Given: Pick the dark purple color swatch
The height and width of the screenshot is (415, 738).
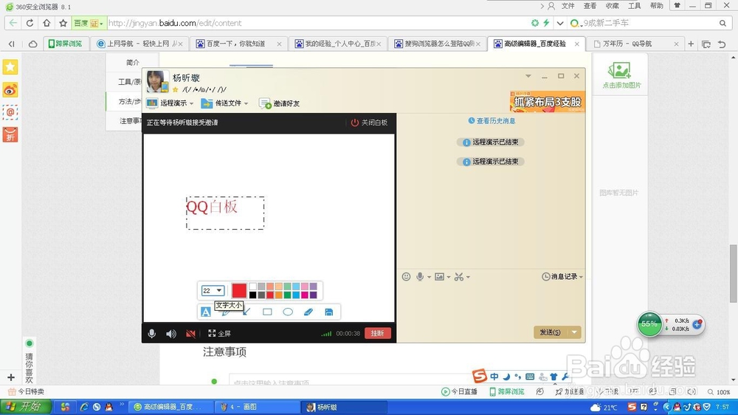Looking at the screenshot, I should (314, 295).
